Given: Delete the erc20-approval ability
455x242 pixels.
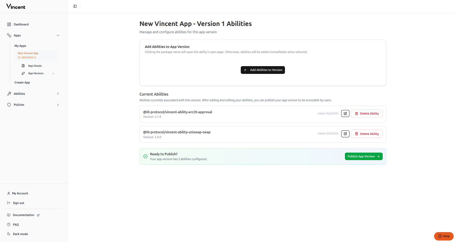Looking at the screenshot, I should 367,114.
